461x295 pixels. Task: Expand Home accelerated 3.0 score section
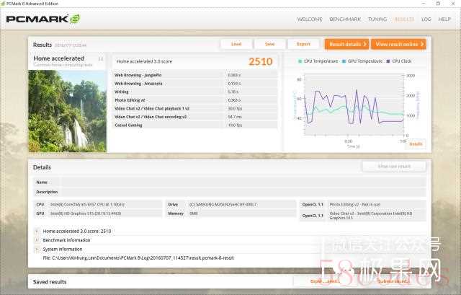(37, 231)
